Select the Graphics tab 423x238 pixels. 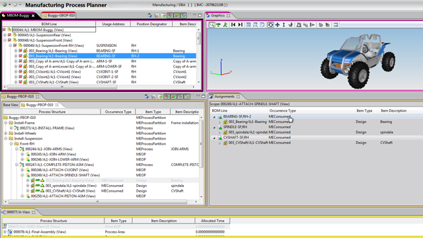point(217,15)
